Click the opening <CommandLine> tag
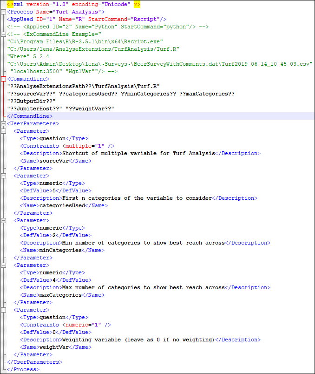The image size is (315, 374). click(28, 79)
